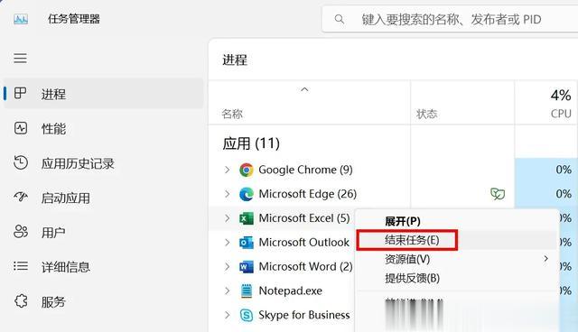Switch to the 进程 sidebar tab

point(103,94)
